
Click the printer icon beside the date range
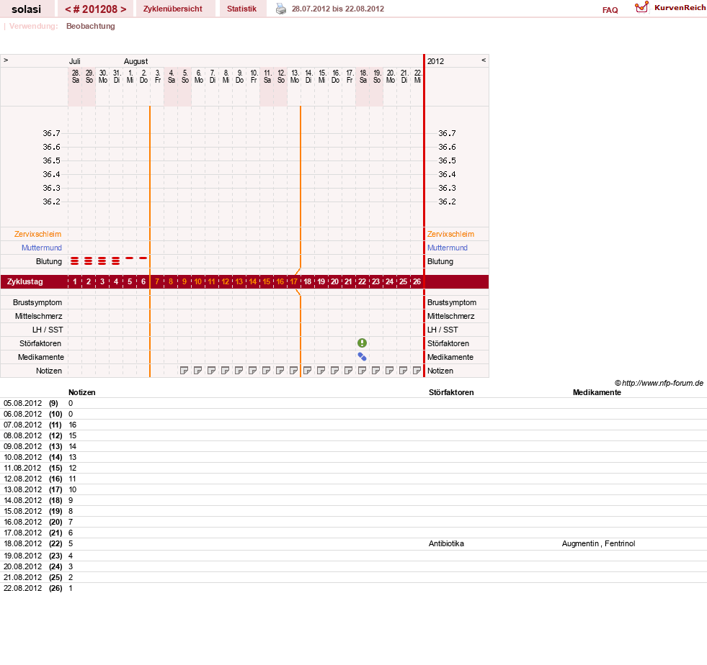click(281, 9)
